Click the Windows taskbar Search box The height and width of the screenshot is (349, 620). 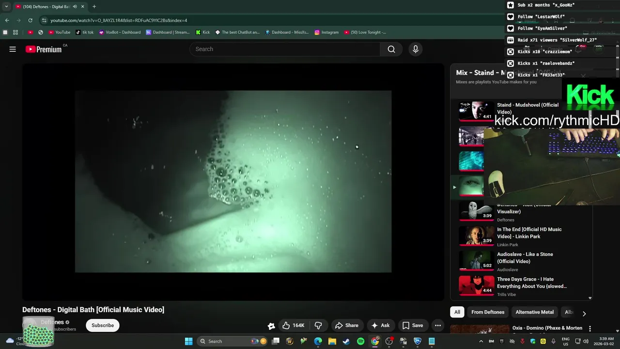point(232,341)
